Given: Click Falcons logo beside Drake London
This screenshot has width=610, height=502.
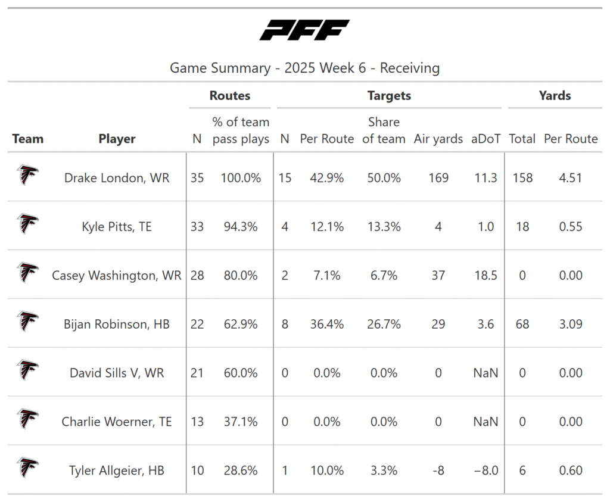Looking at the screenshot, I should pos(27,176).
